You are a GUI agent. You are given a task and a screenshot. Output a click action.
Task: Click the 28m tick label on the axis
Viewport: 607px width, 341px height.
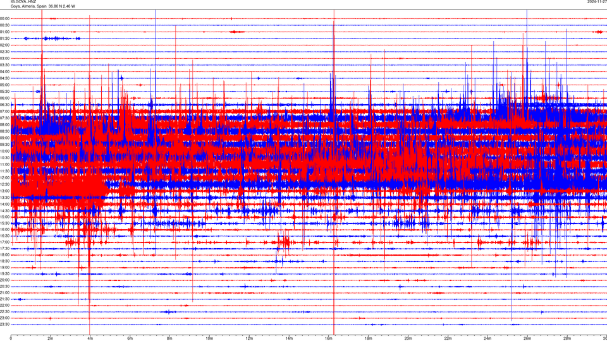(567, 338)
